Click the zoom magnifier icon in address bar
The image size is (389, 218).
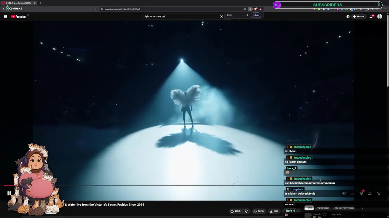[250, 9]
